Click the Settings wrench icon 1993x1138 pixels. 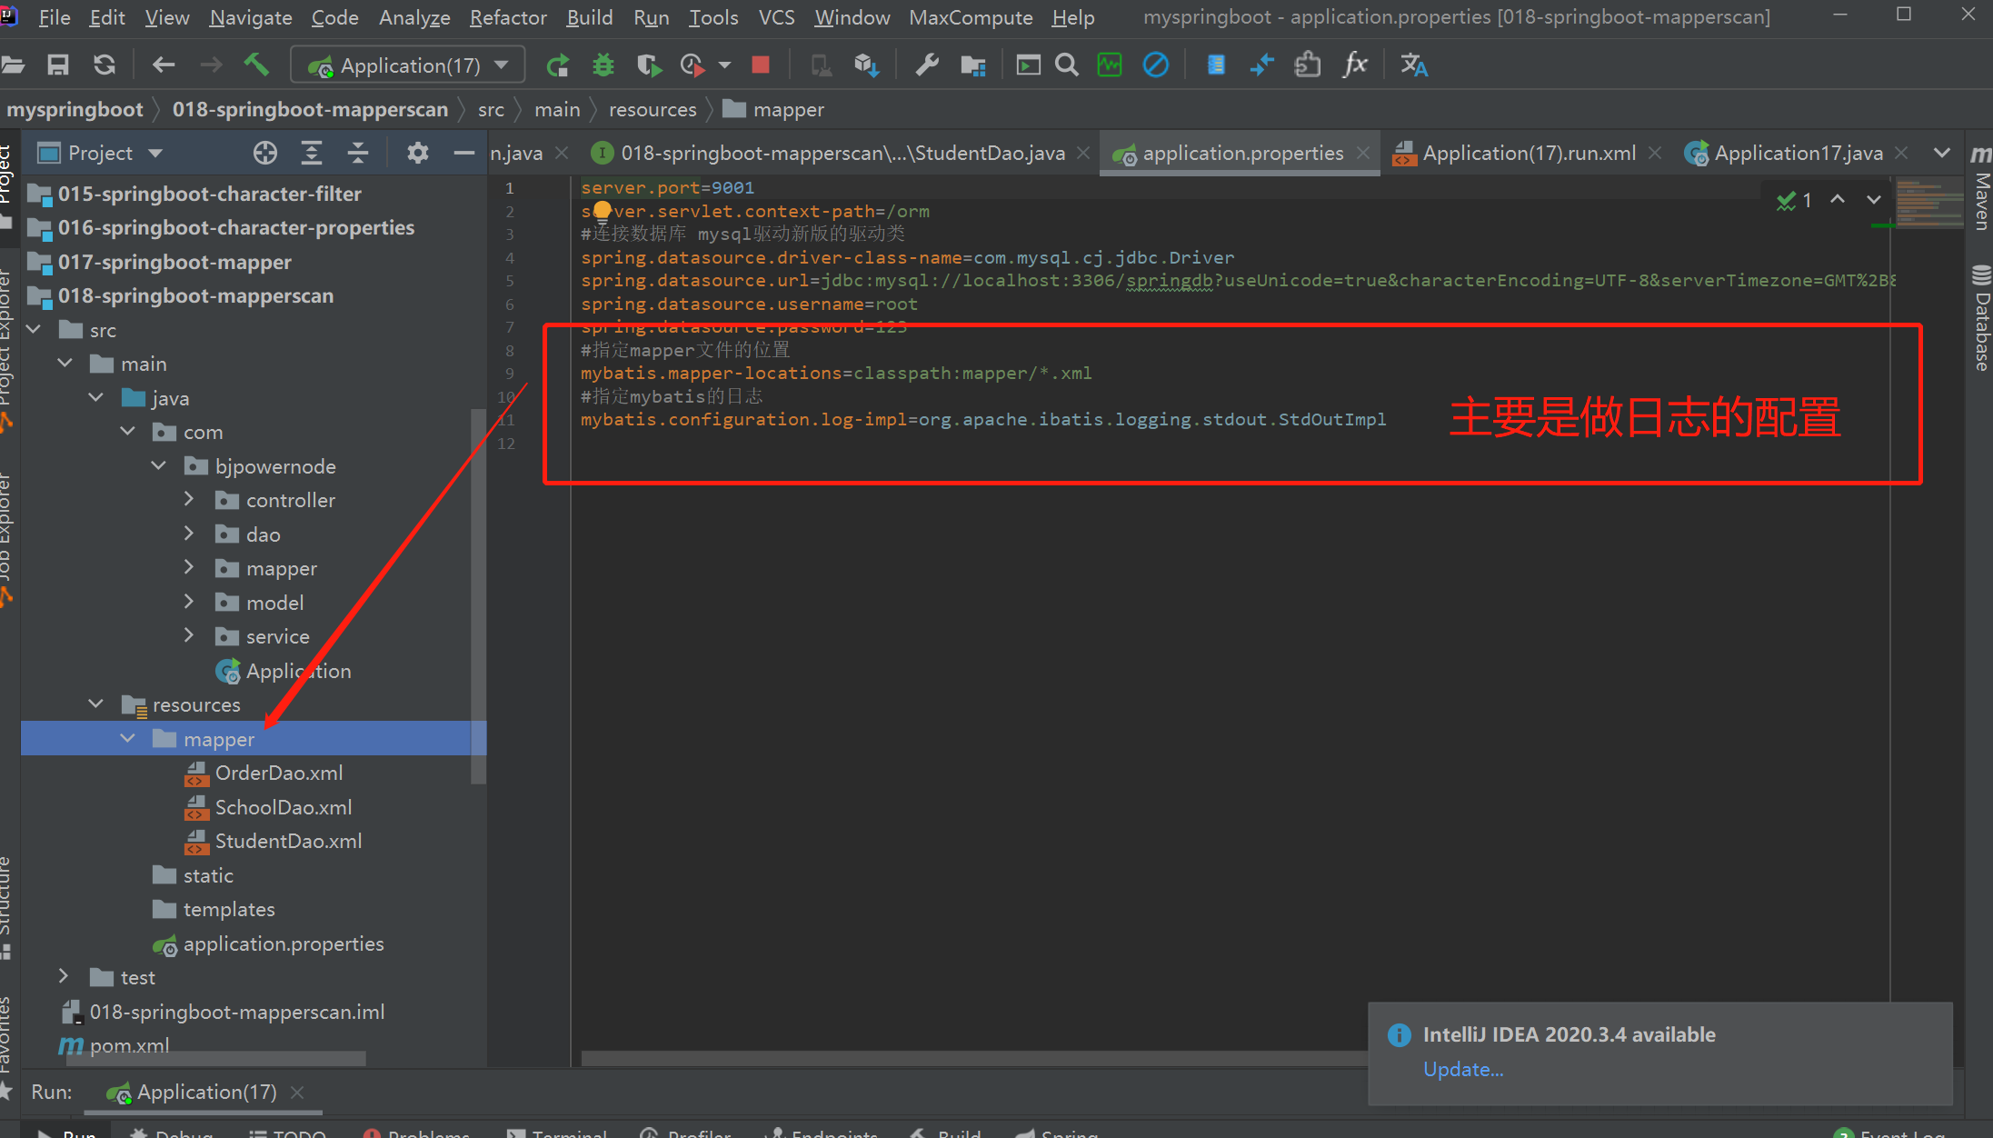click(927, 65)
